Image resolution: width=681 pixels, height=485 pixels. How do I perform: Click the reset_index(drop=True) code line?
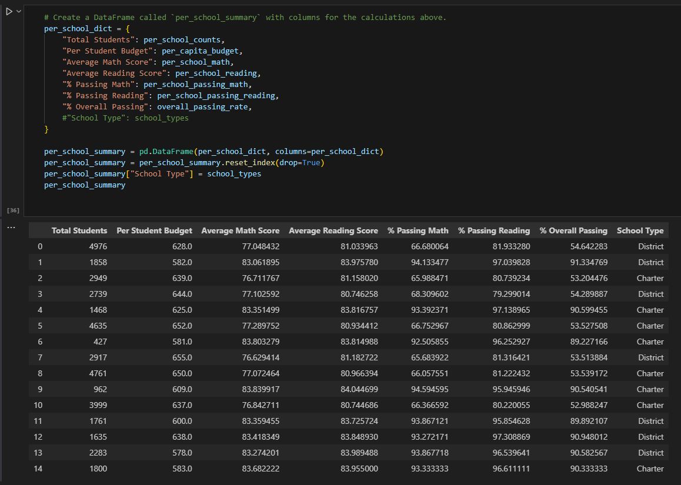click(x=183, y=162)
